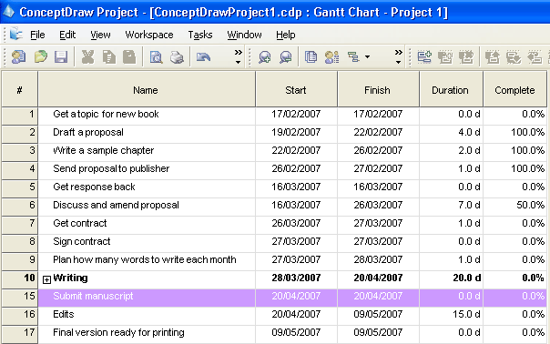This screenshot has height=344, width=550.
Task: Open the Window menu
Action: (244, 35)
